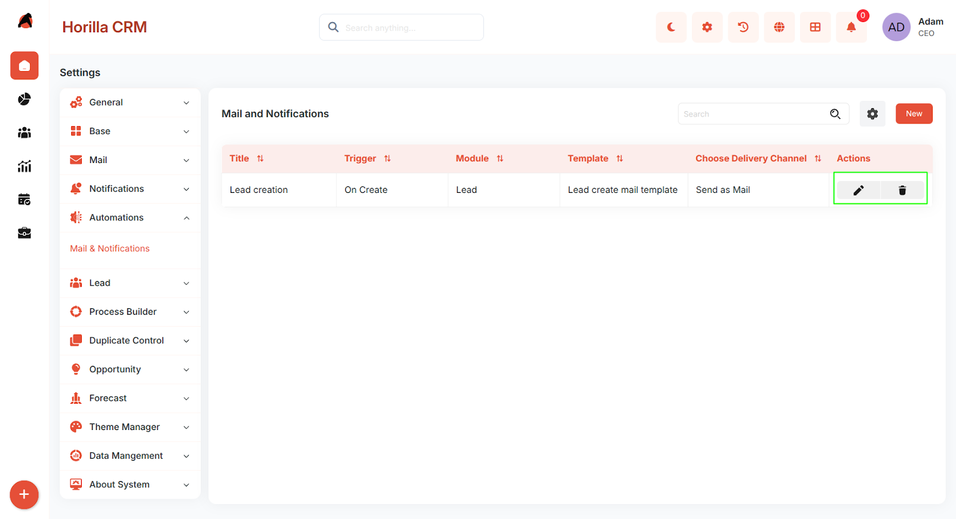Click the 'Lead create mail template' cell
This screenshot has width=956, height=519.
coord(623,190)
